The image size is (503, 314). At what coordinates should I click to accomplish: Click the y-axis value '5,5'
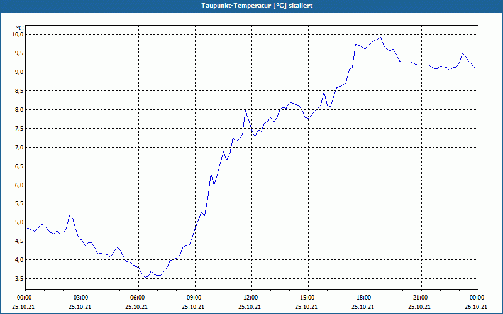click(x=19, y=203)
